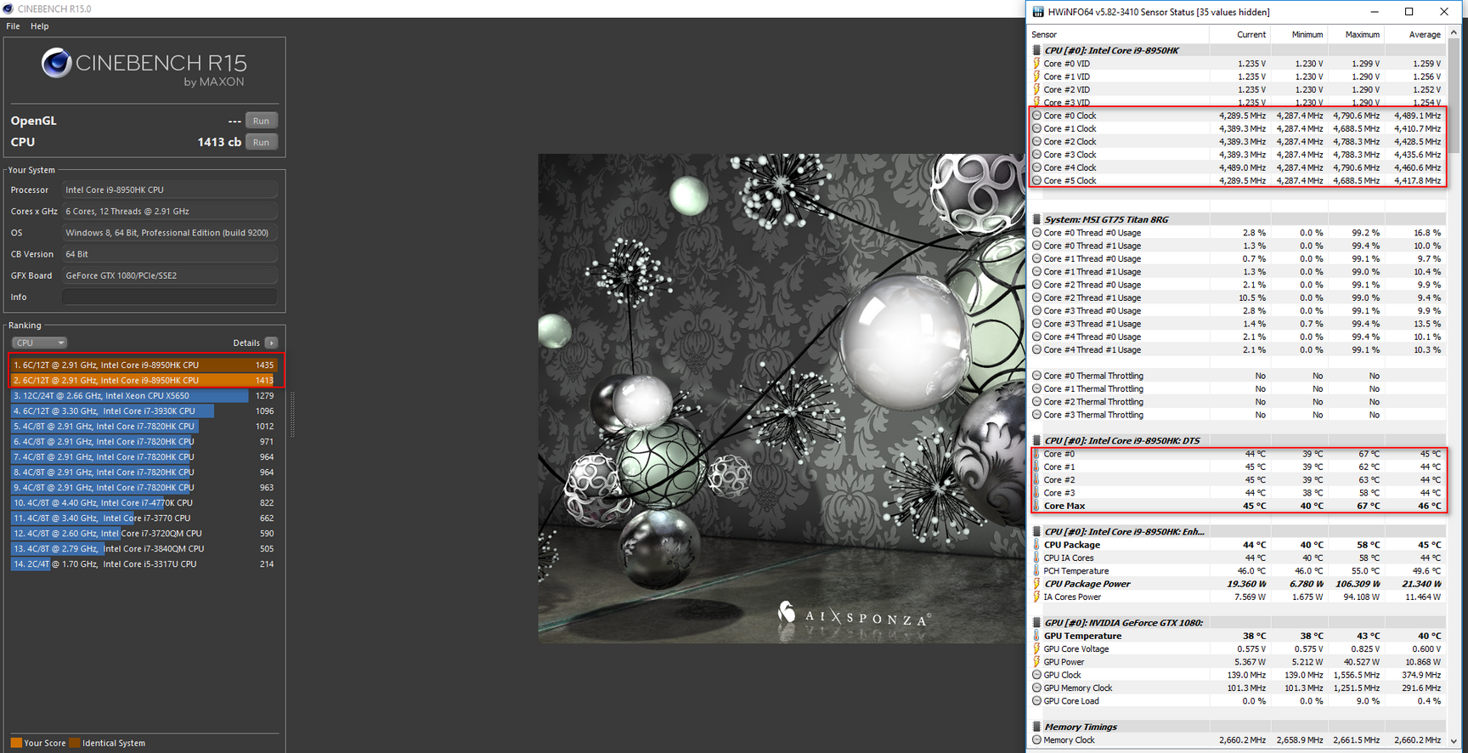
Task: Click the Core #2 VID lightning icon
Action: (1036, 89)
